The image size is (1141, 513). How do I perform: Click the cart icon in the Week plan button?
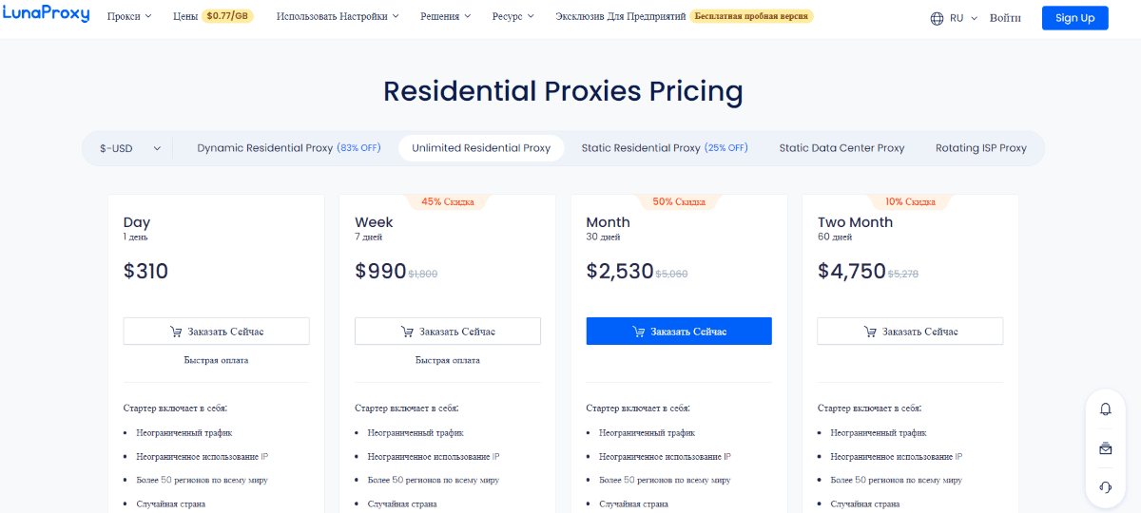tap(407, 332)
